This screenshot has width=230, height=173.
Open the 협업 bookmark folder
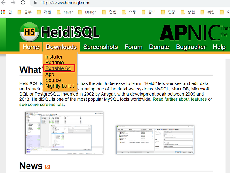[109, 12]
